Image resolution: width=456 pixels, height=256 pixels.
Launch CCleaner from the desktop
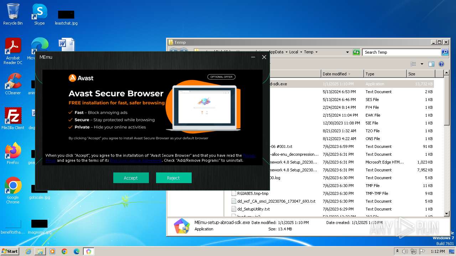point(13,84)
